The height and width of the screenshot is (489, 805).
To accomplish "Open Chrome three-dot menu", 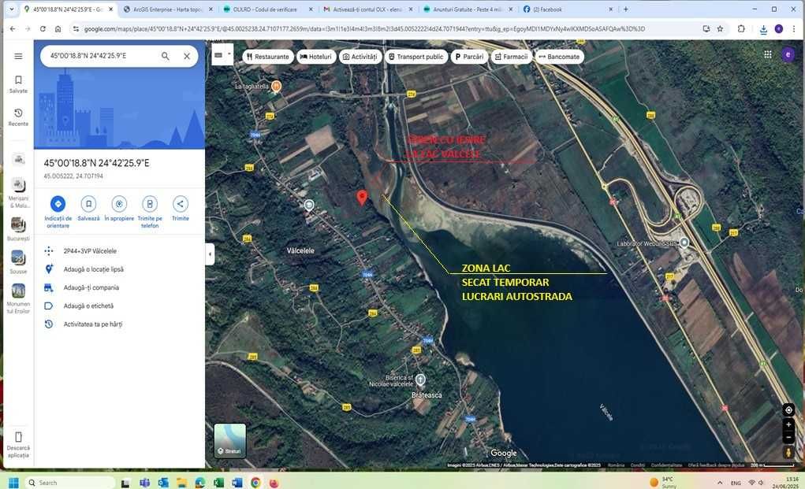I will (x=794, y=28).
